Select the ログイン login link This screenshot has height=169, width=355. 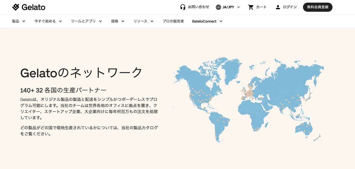click(290, 7)
